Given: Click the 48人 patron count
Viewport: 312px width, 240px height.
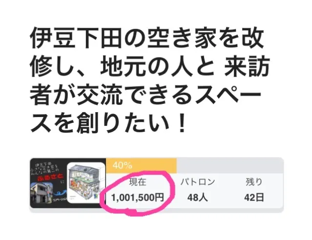Looking at the screenshot, I should 198,198.
